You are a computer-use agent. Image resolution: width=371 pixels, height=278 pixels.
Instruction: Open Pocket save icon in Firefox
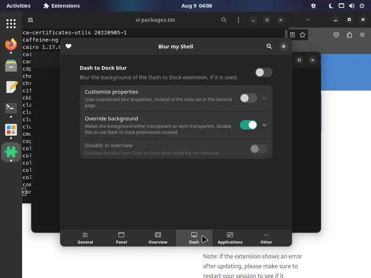coord(336,35)
